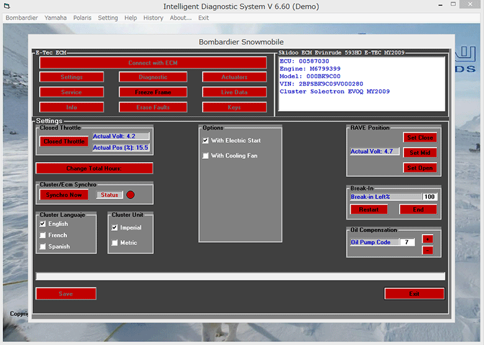
Task: Click the Settings button in E-Tec ECM
Action: click(x=71, y=77)
